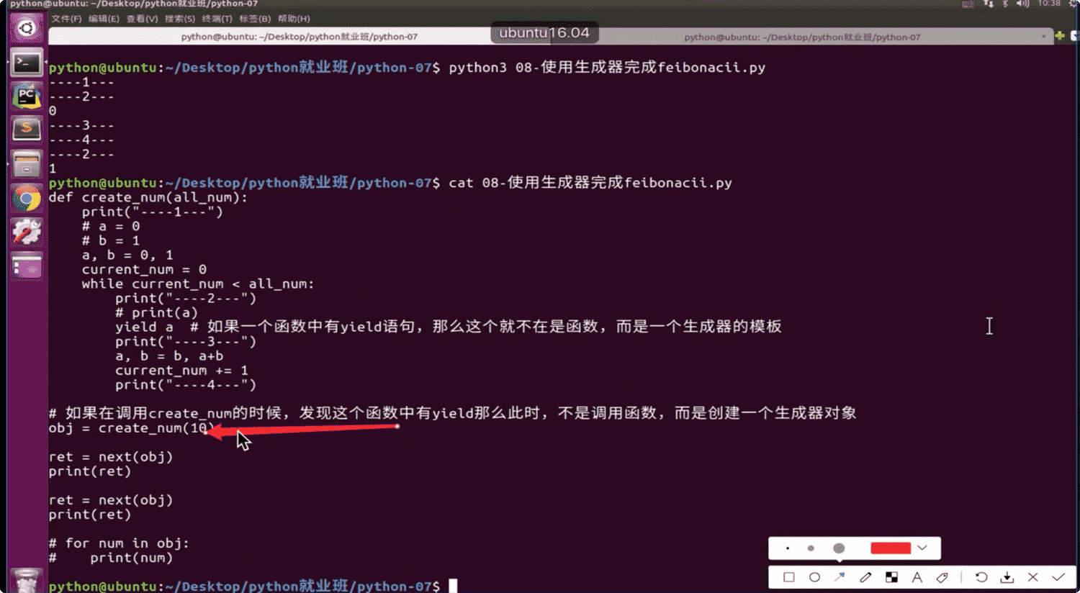Image resolution: width=1080 pixels, height=593 pixels.
Task: Open Terminal from the launcher
Action: click(x=27, y=63)
